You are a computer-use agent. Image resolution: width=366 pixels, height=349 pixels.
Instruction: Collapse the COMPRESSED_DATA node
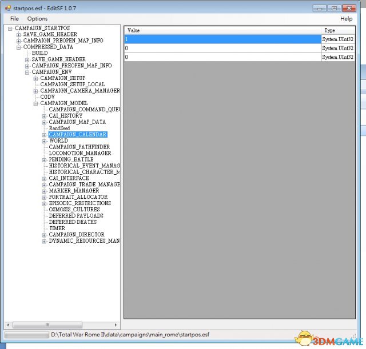(19, 47)
